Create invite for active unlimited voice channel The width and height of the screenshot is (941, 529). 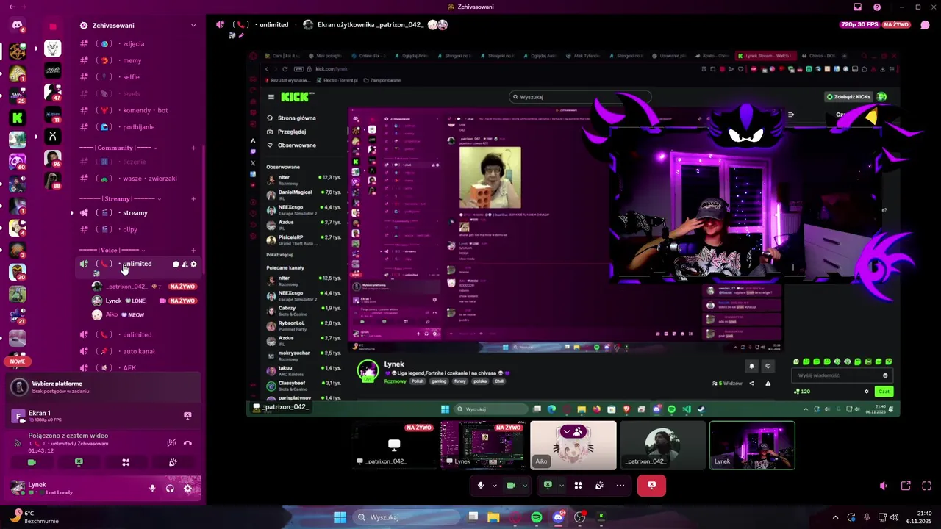(x=185, y=264)
